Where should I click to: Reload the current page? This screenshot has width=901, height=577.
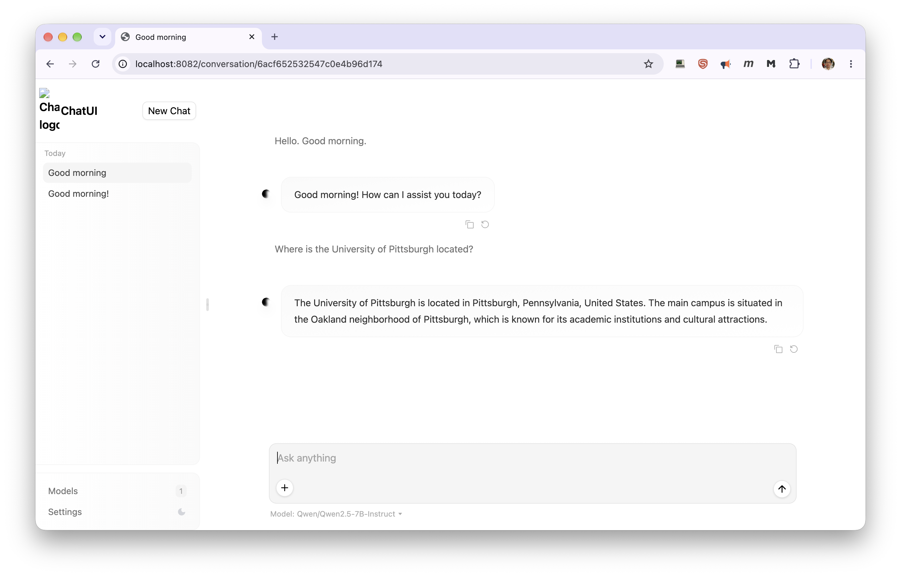96,64
